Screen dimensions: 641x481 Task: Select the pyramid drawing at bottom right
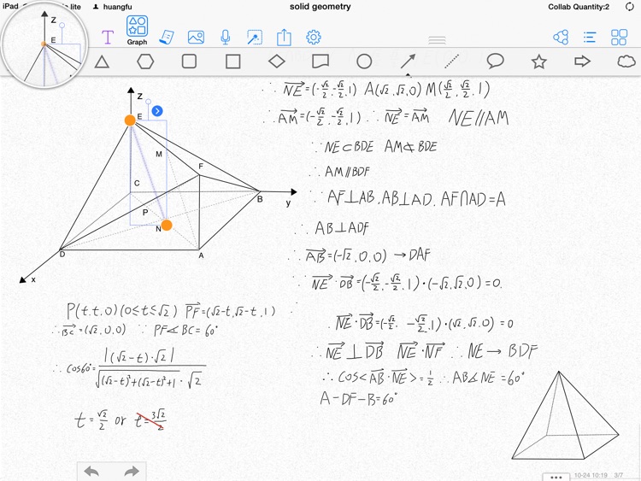[x=566, y=415]
